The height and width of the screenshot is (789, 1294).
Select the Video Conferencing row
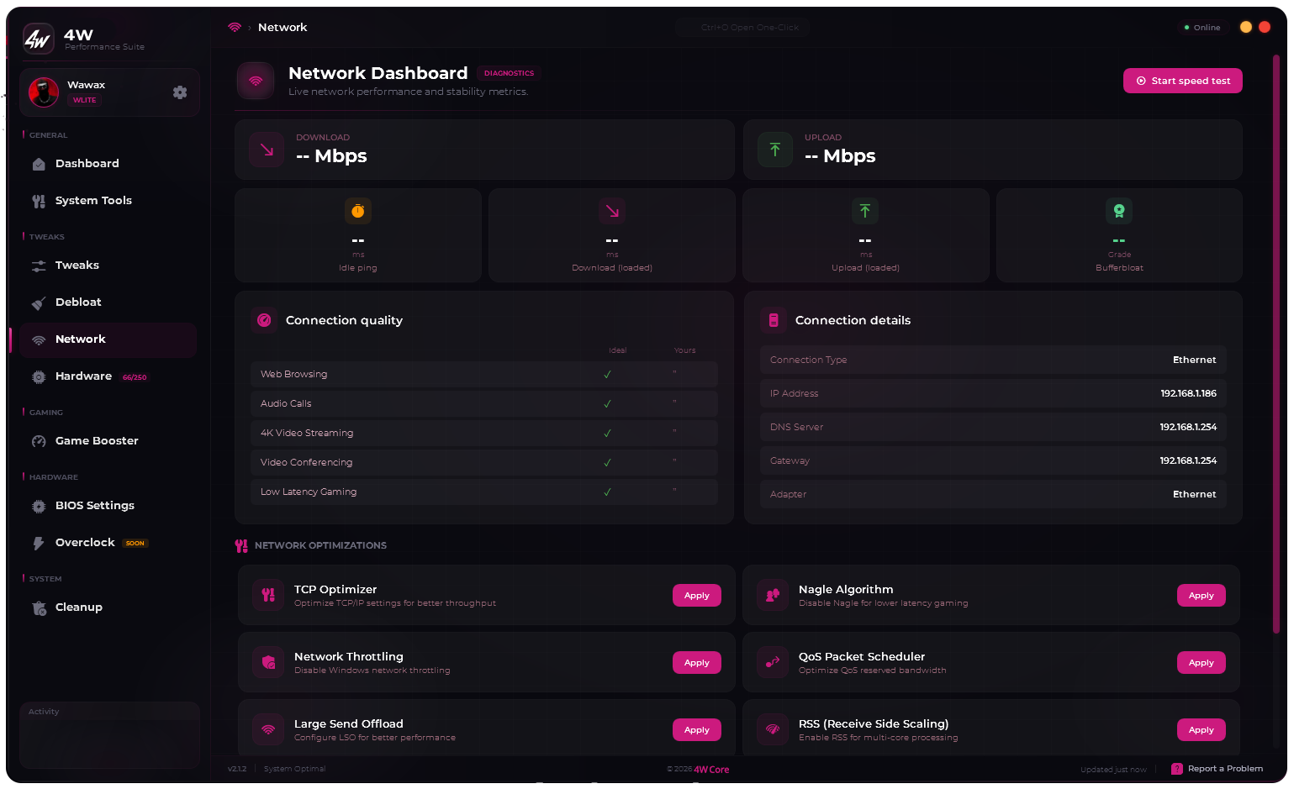click(x=484, y=463)
